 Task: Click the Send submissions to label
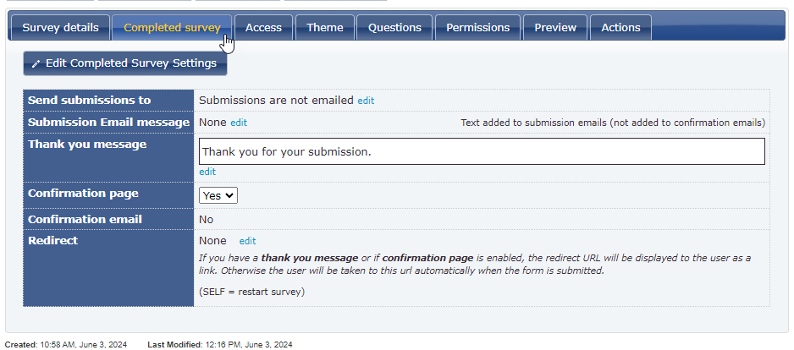click(x=89, y=100)
